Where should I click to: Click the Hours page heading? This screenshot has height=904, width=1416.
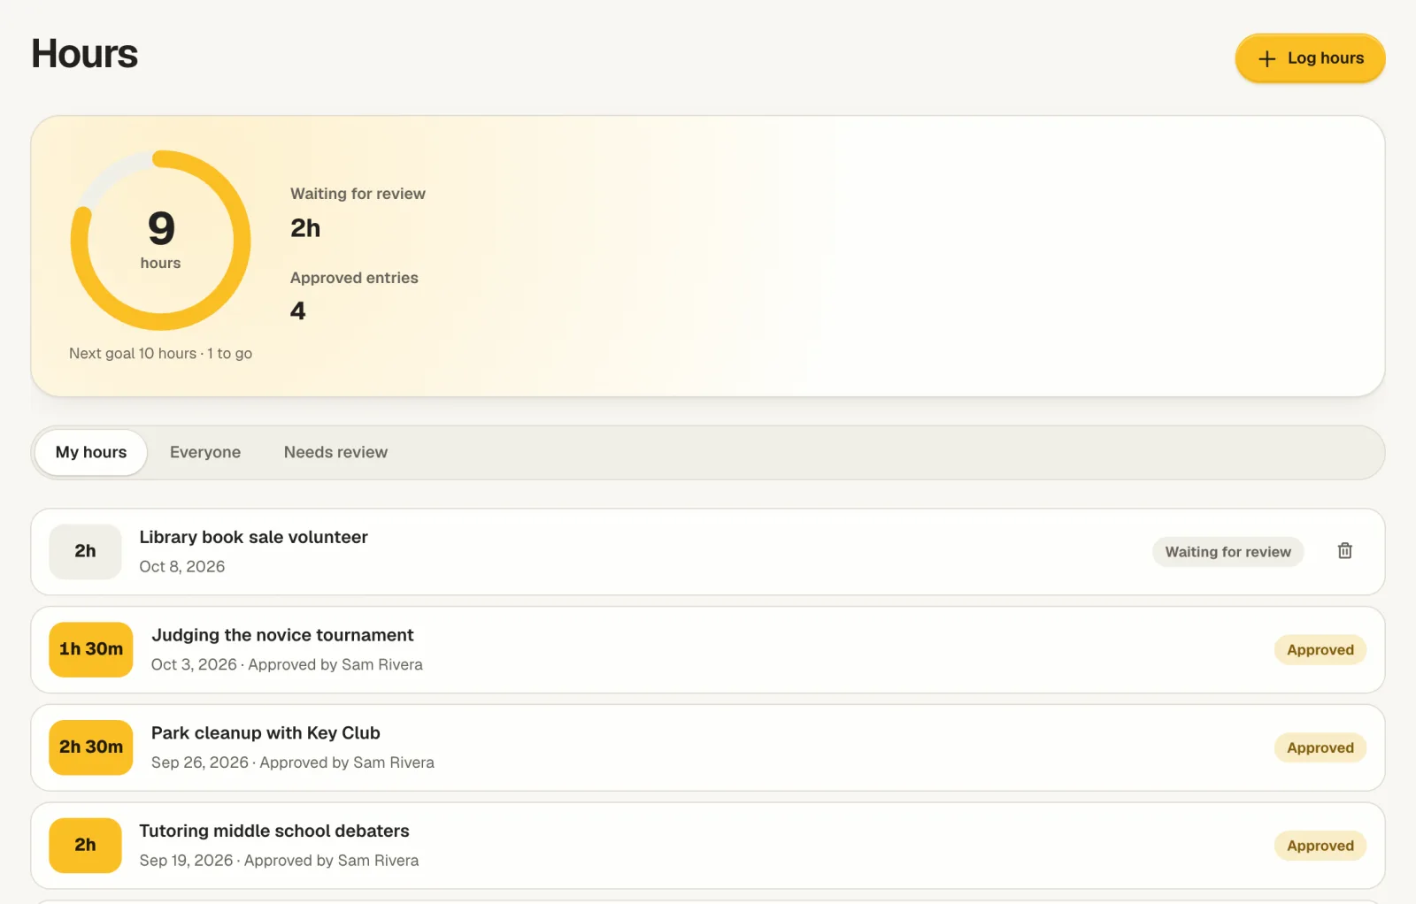pos(85,54)
